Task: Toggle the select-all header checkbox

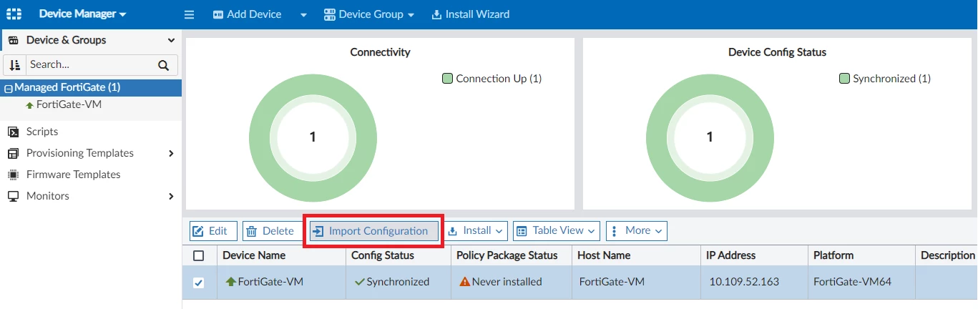Action: pos(199,255)
